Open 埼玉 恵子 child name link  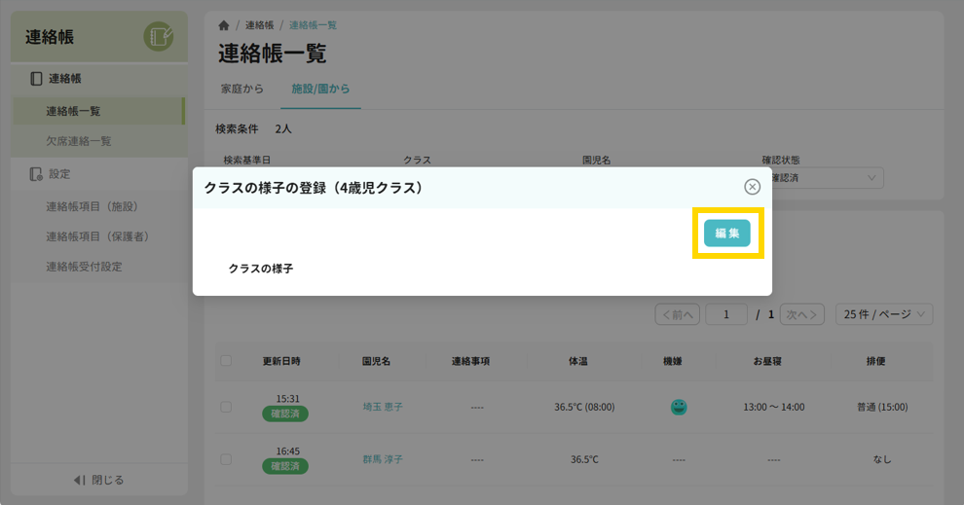pos(382,407)
